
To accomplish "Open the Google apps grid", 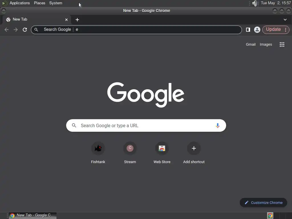I will (282, 44).
